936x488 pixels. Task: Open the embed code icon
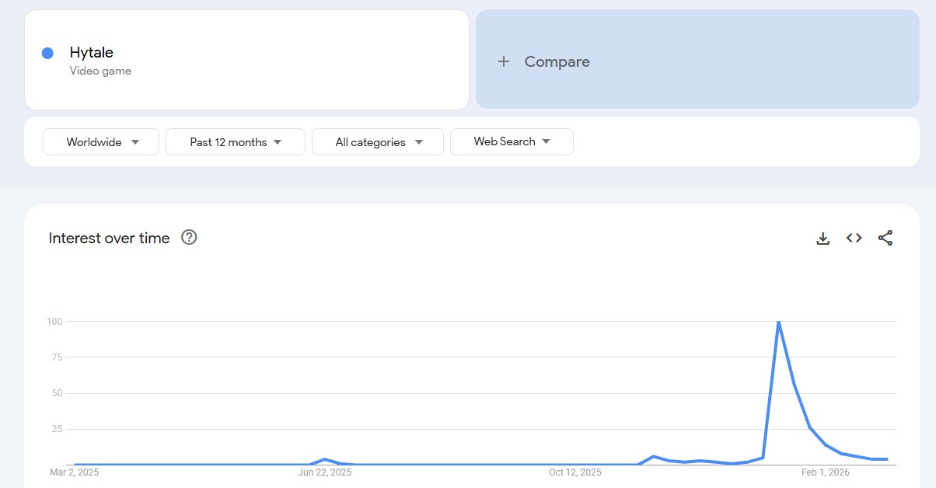[854, 238]
